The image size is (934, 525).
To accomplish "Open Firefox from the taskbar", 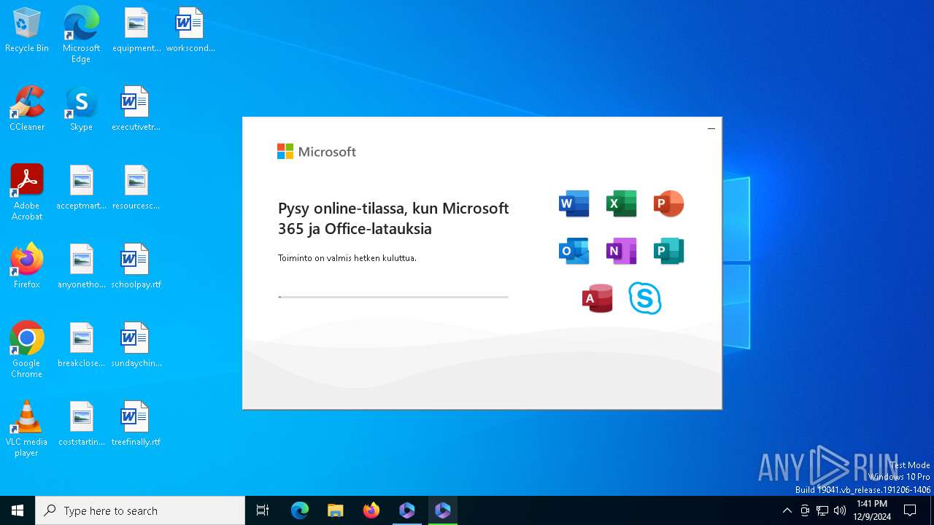I will 371,510.
